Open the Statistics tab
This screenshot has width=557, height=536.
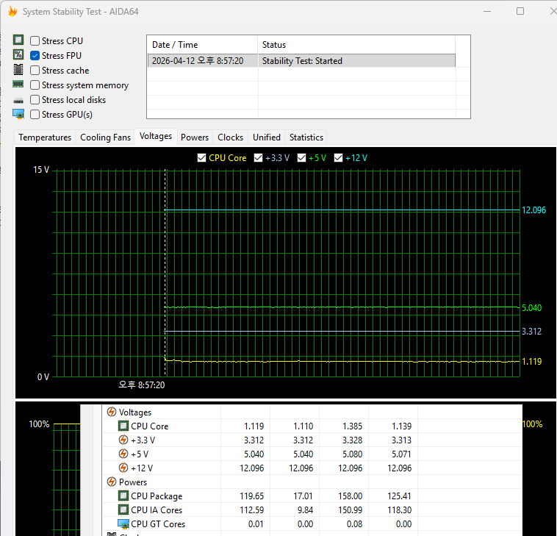coord(306,137)
